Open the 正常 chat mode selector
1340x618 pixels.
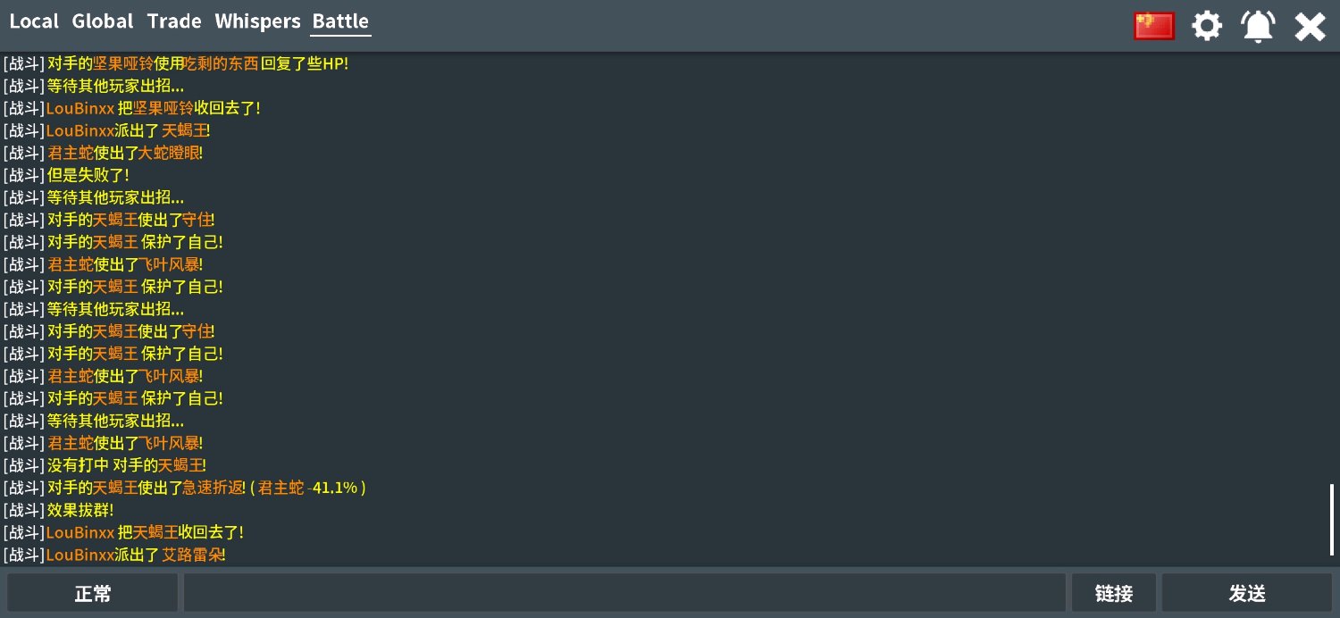[x=93, y=593]
